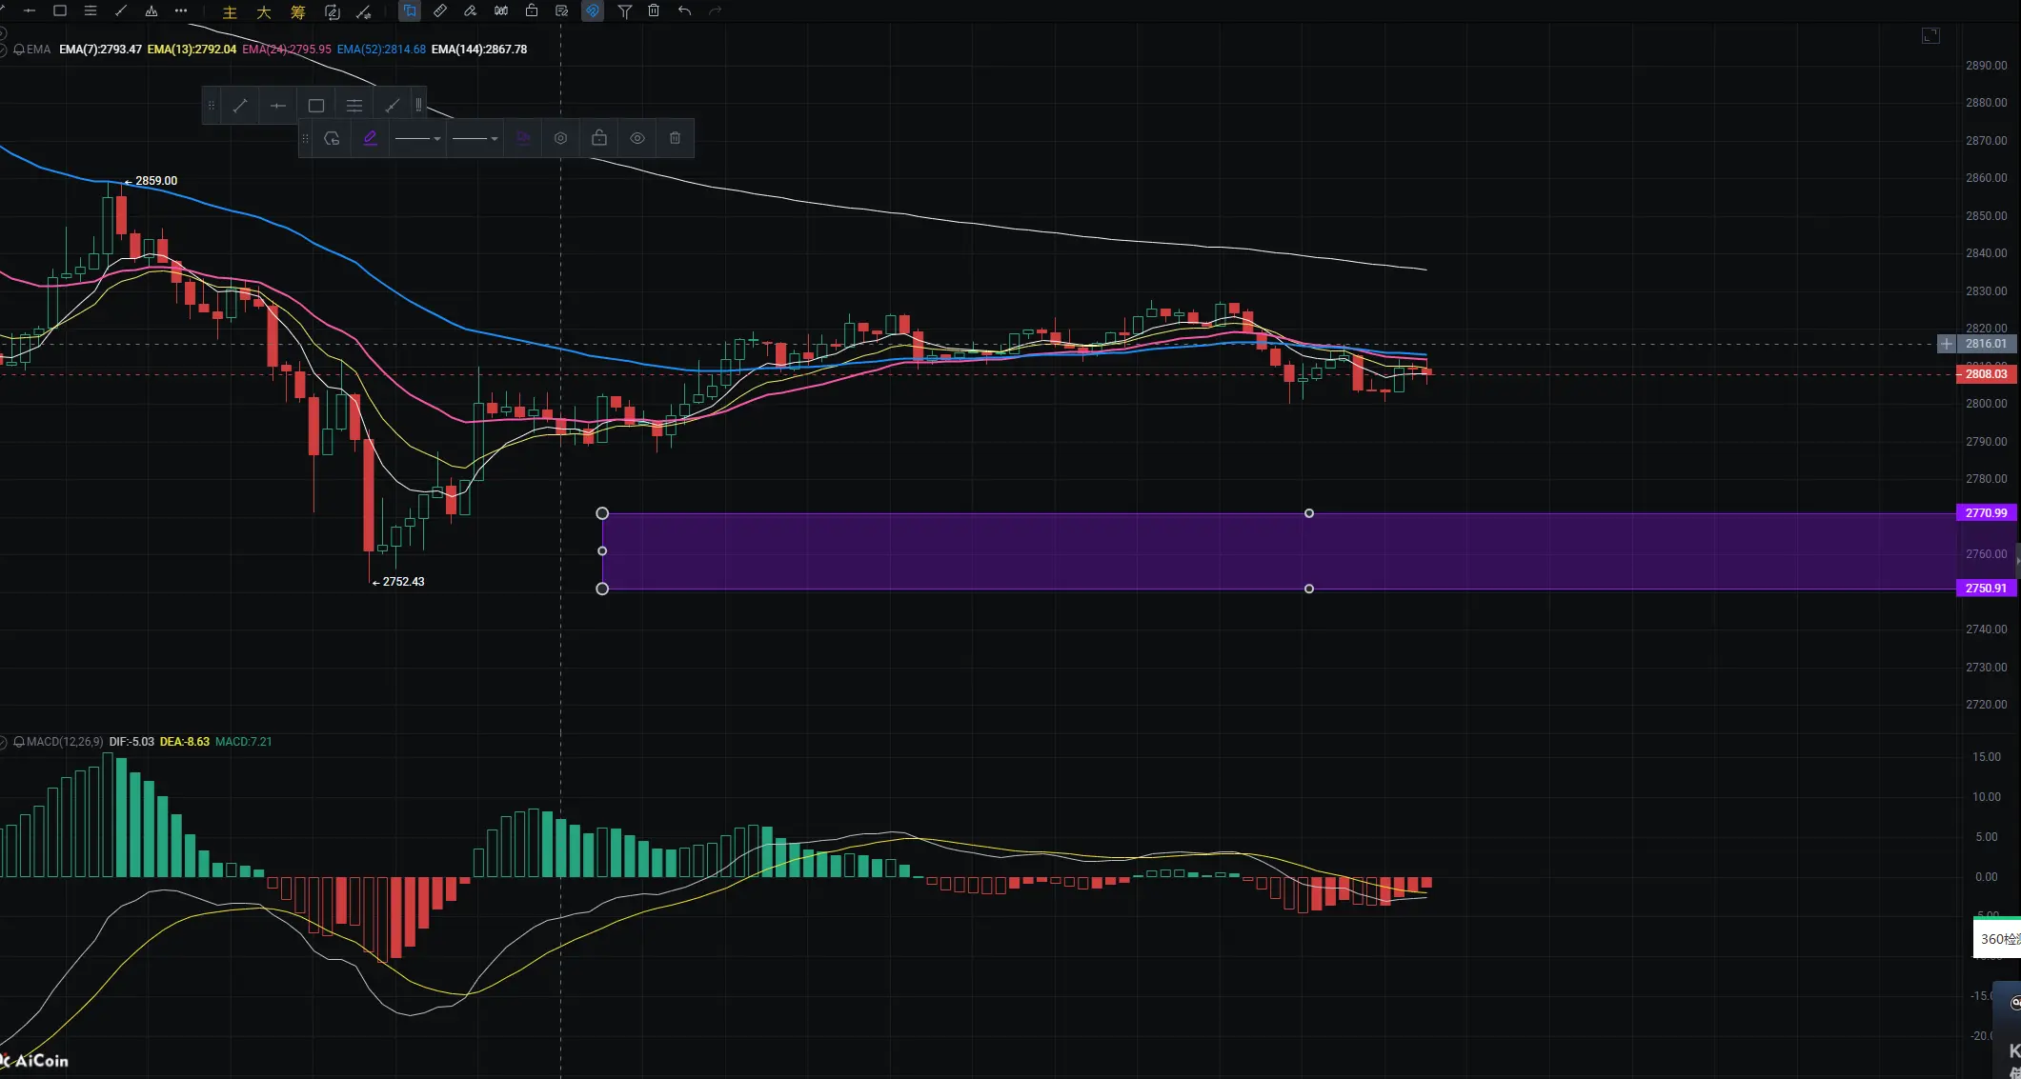Select the trend line tool in floating toolbar
Screen dimensions: 2021x1079
240,106
